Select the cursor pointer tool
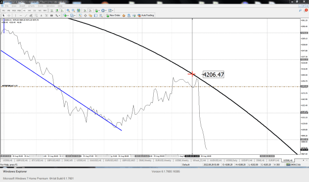Image resolution: width=309 pixels, height=182 pixels. (x=3, y=15)
